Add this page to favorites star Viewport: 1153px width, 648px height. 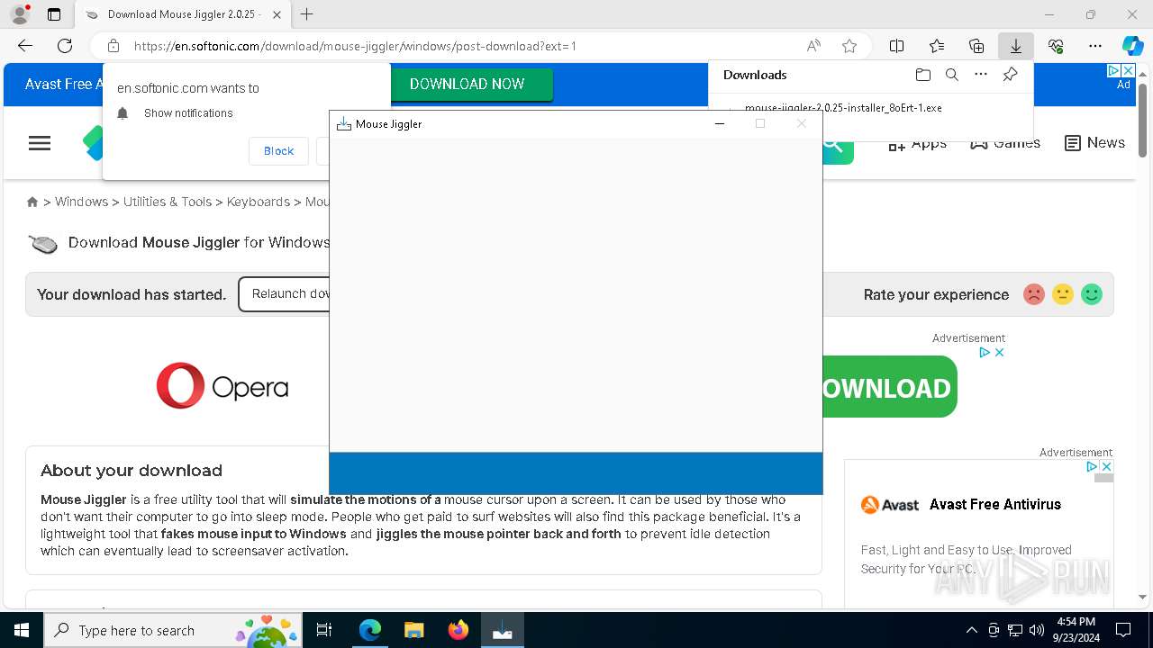point(849,46)
